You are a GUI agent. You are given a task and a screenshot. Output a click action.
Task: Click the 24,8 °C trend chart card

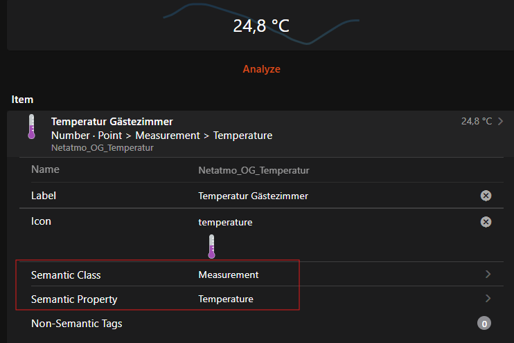point(260,25)
